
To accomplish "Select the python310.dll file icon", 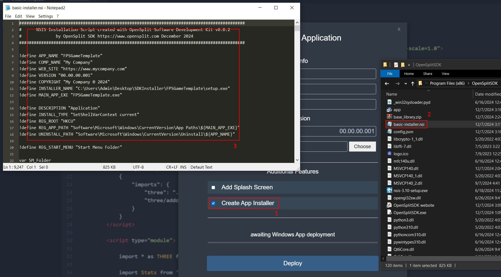I will 390,227.
